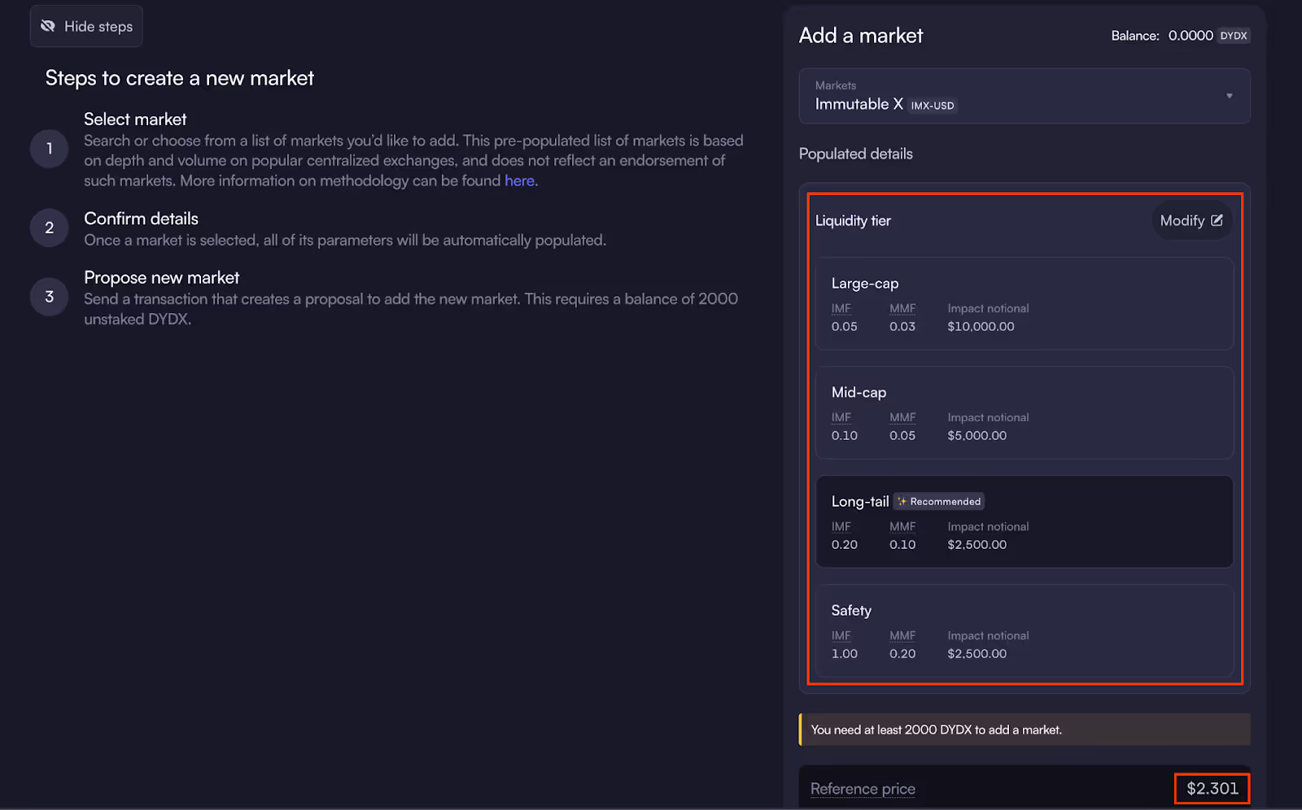Screen dimensions: 1302x810
Task: Select the Long-tail recommended tier
Action: [1024, 522]
